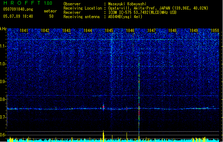Screen dimensions: 223x142
Task: Select the observer name Masayuki Kobayashi
Action: 127,4
